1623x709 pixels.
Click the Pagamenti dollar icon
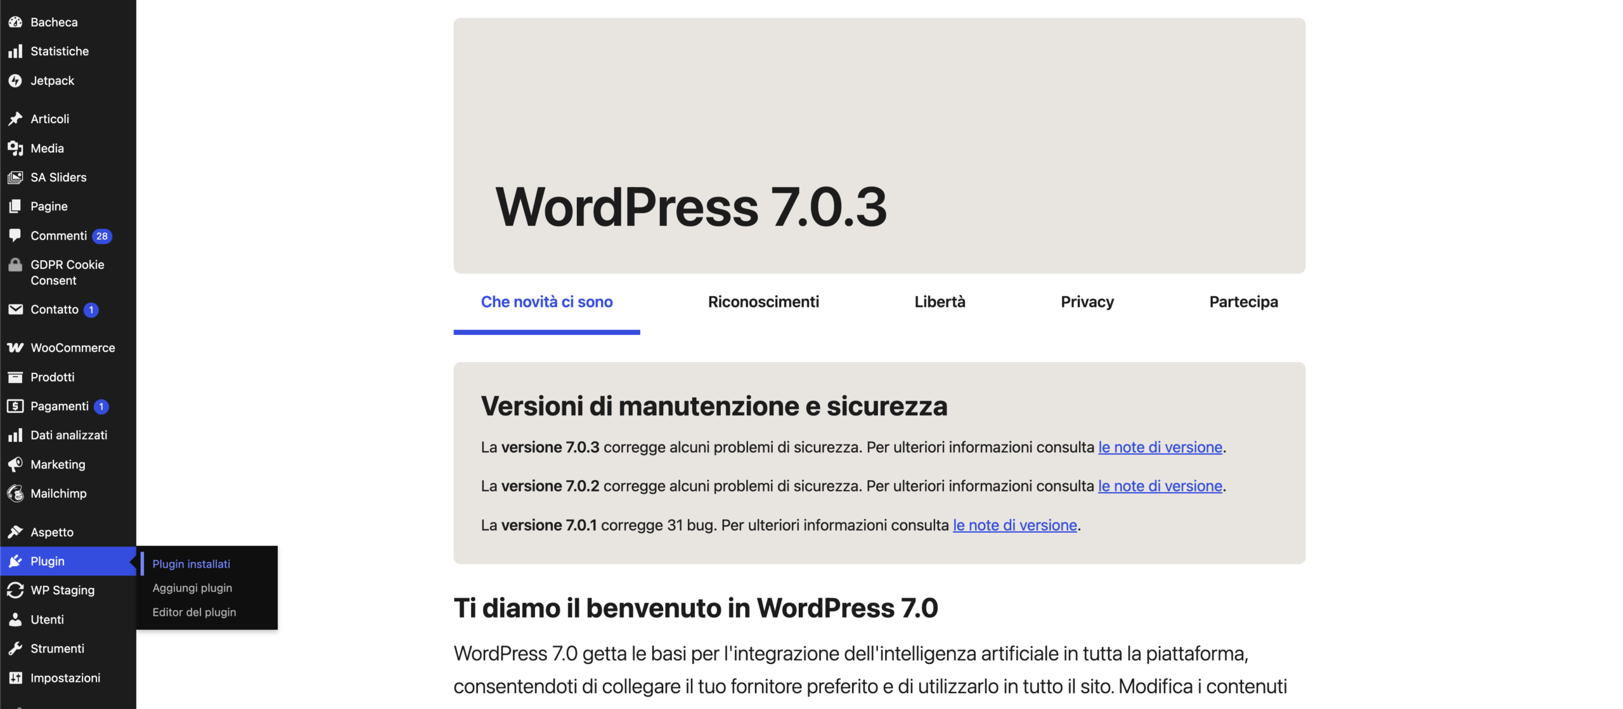[x=15, y=406]
